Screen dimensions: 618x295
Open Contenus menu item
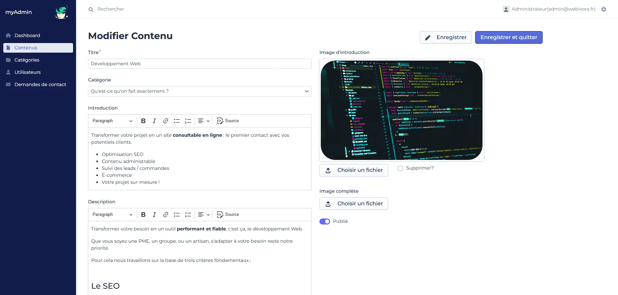[38, 48]
